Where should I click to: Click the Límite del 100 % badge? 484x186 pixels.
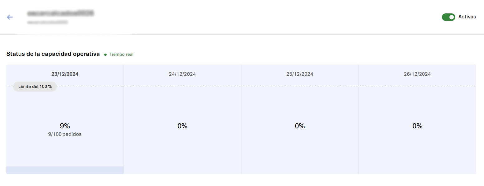click(x=35, y=86)
